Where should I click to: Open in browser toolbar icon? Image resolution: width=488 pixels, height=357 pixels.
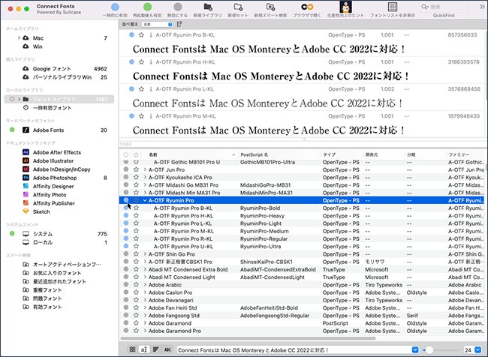pyautogui.click(x=307, y=7)
